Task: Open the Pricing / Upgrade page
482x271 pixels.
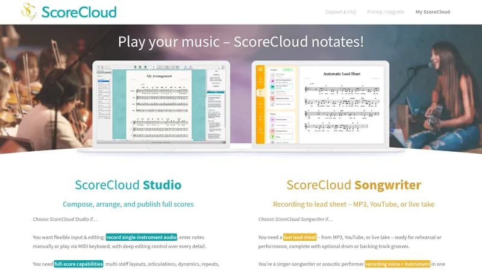Action: tap(386, 12)
